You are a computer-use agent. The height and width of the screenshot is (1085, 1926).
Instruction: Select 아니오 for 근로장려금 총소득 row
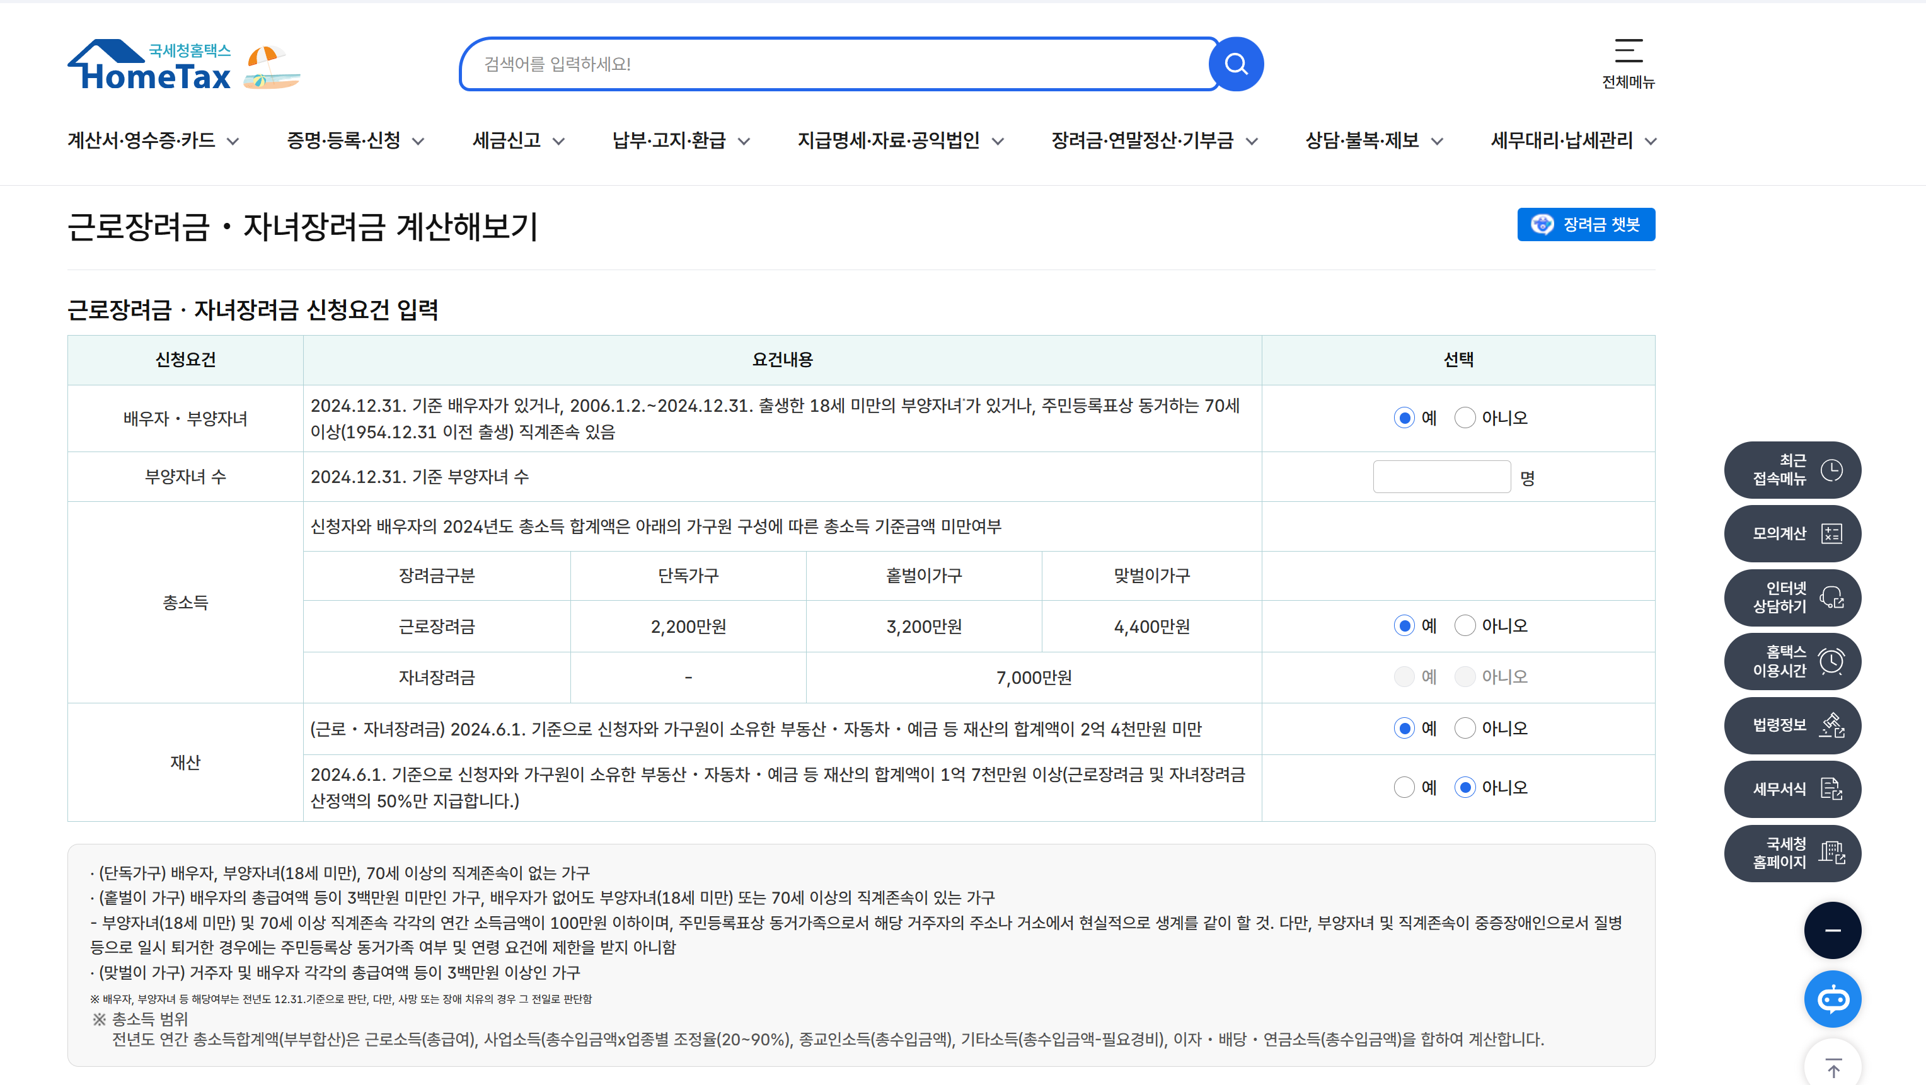[x=1465, y=625]
